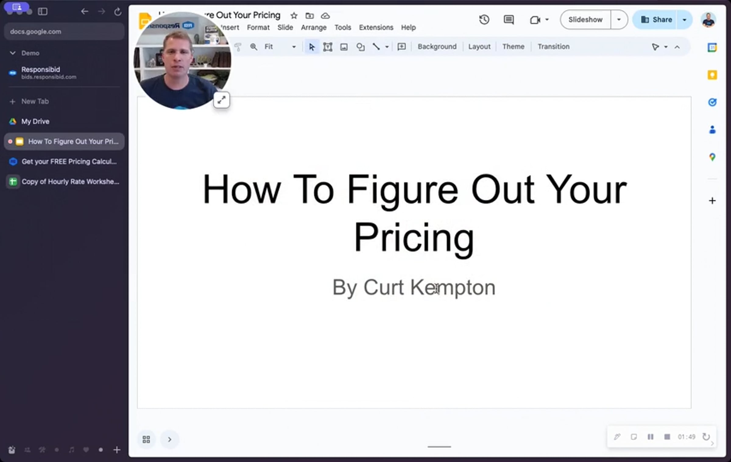The image size is (731, 462).
Task: Open the comments panel icon
Action: pos(509,20)
